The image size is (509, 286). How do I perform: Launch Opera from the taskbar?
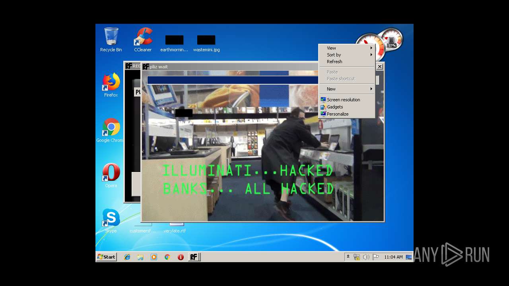coord(181,257)
